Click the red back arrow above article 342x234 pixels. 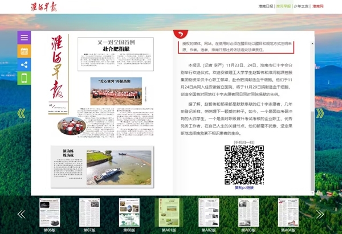(x=181, y=34)
